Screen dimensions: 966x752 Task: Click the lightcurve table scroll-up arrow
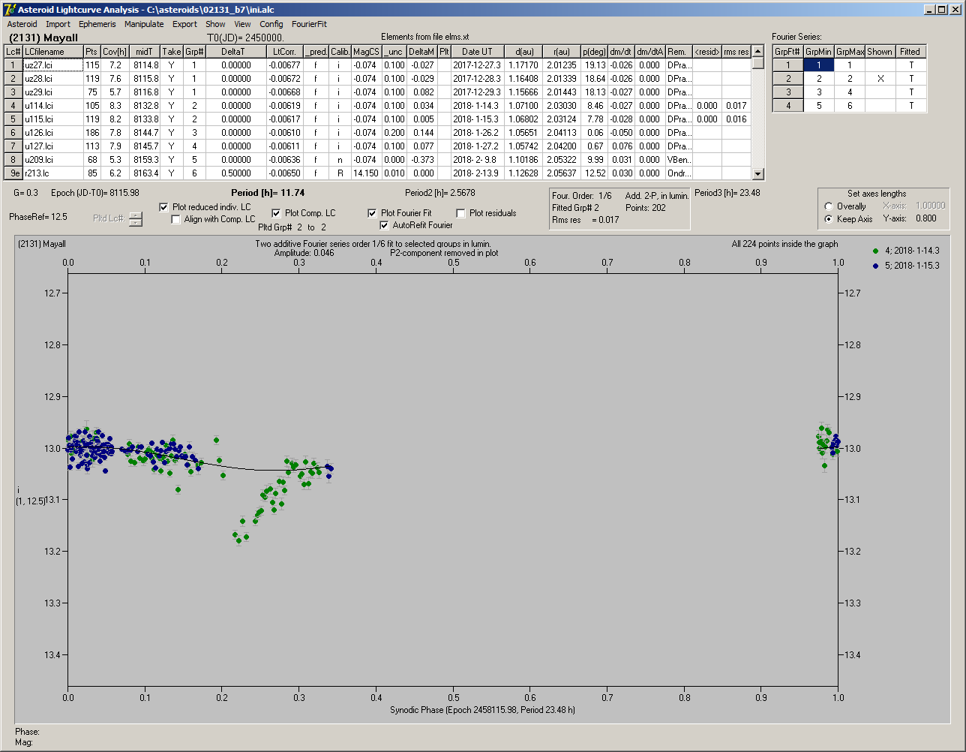pos(758,51)
